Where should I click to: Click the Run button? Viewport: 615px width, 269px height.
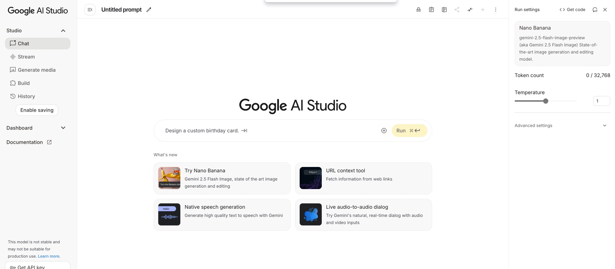409,131
